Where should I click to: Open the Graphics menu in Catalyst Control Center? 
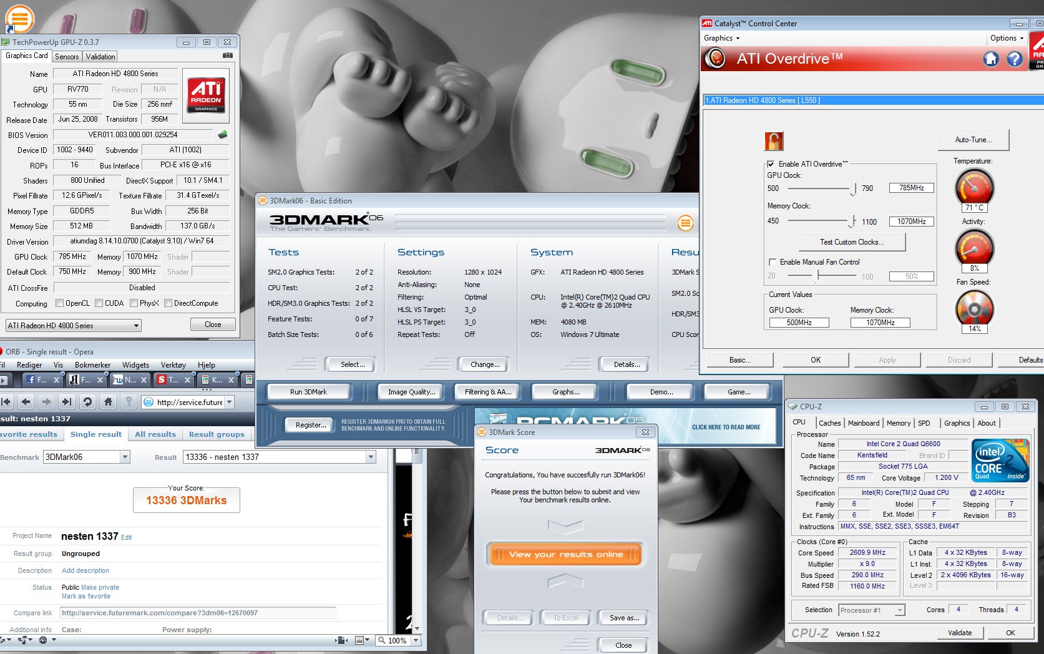coord(721,38)
